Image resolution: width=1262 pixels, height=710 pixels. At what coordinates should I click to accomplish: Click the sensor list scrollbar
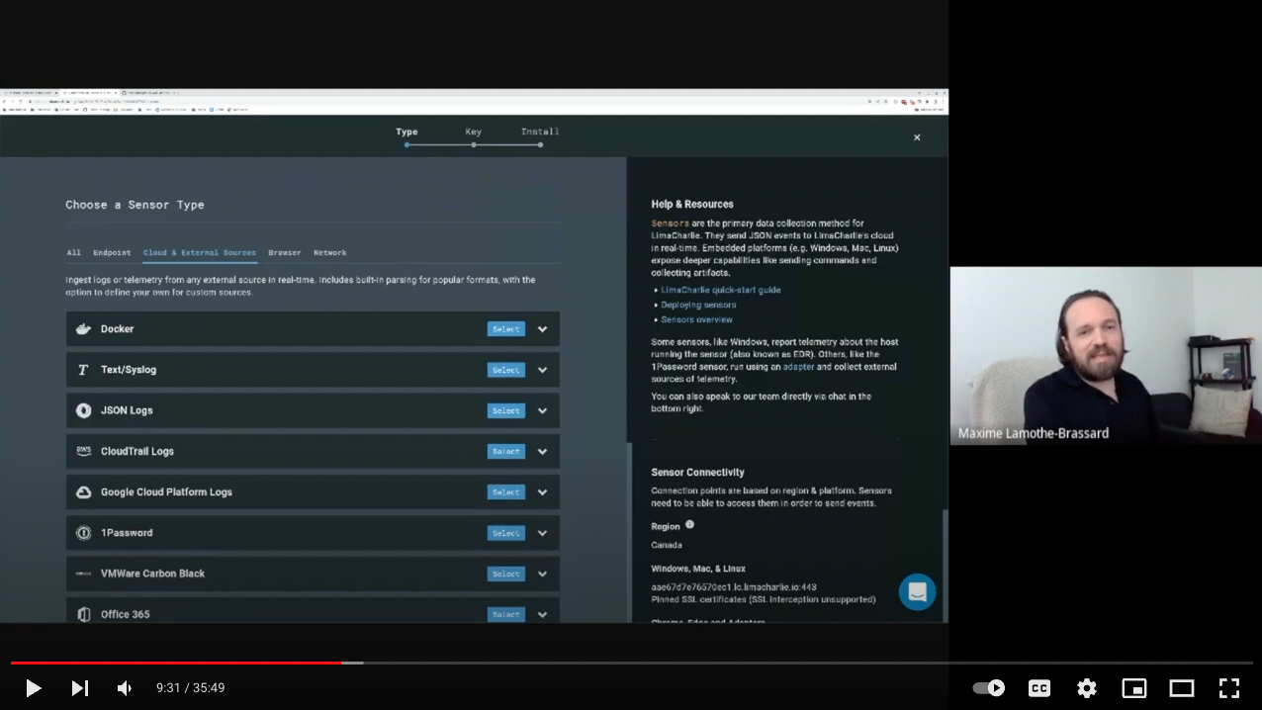click(x=630, y=532)
